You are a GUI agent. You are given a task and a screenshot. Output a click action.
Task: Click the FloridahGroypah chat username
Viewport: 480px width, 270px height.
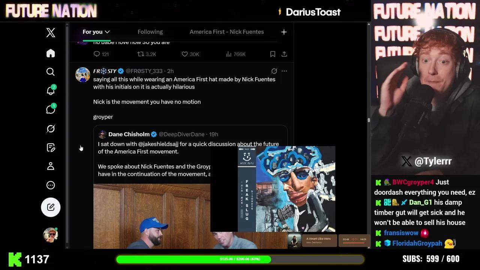tap(417, 243)
